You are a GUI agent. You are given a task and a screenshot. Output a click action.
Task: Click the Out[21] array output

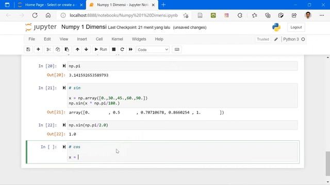(146, 113)
